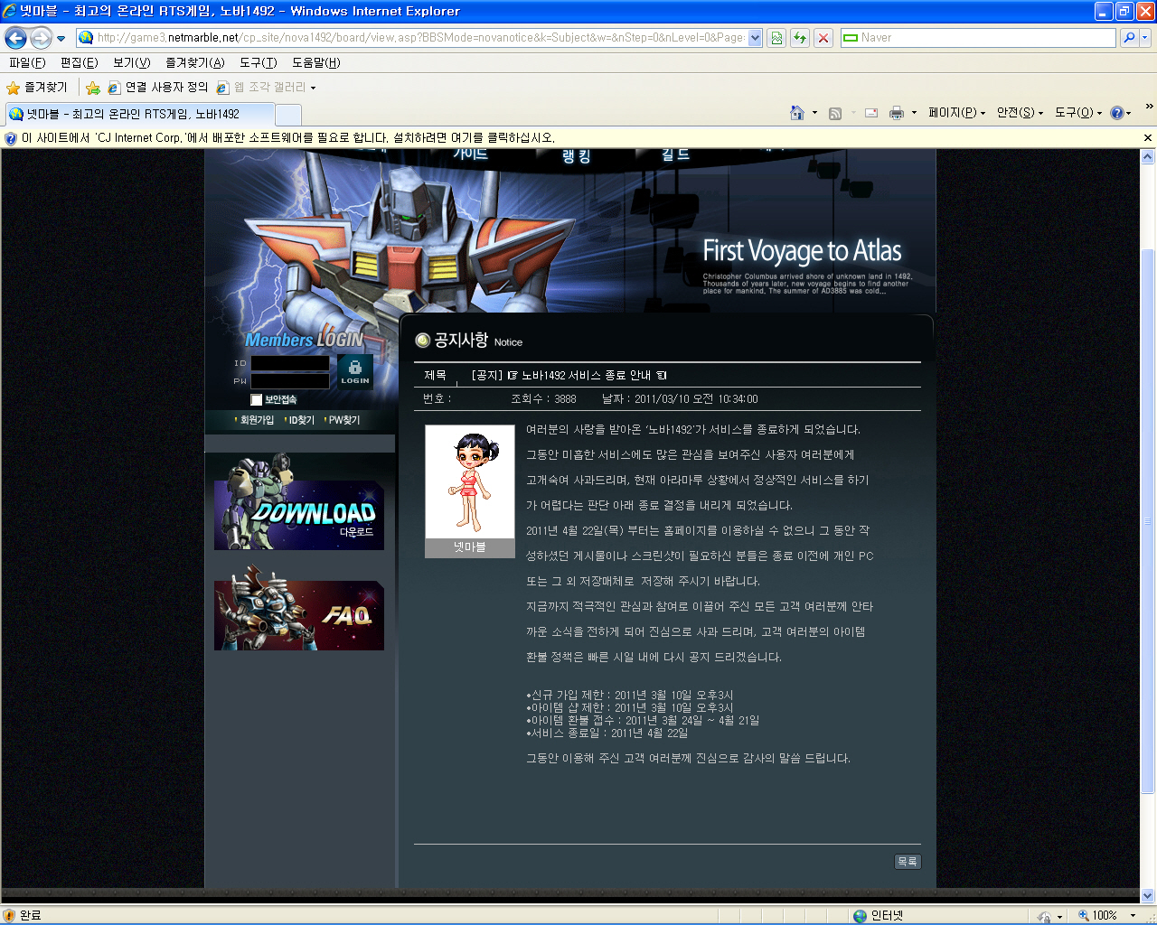1157x925 pixels.
Task: Select the 넷마블 노바1492 browser tab
Action: click(x=140, y=114)
